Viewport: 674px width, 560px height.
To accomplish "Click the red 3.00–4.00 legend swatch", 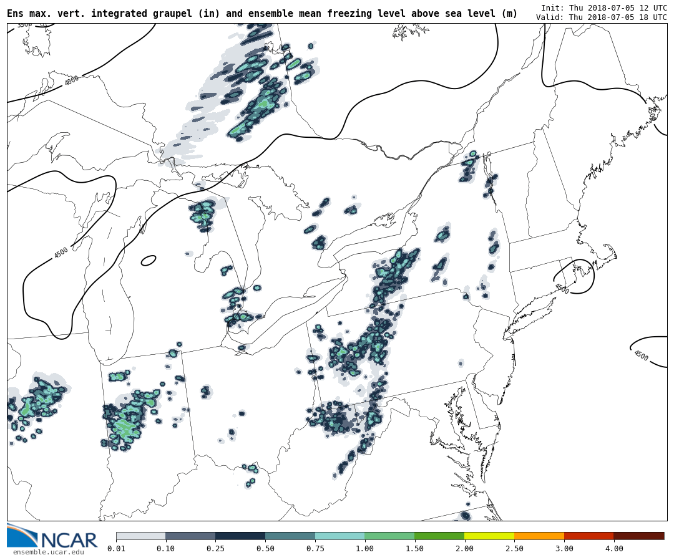I will 589,536.
